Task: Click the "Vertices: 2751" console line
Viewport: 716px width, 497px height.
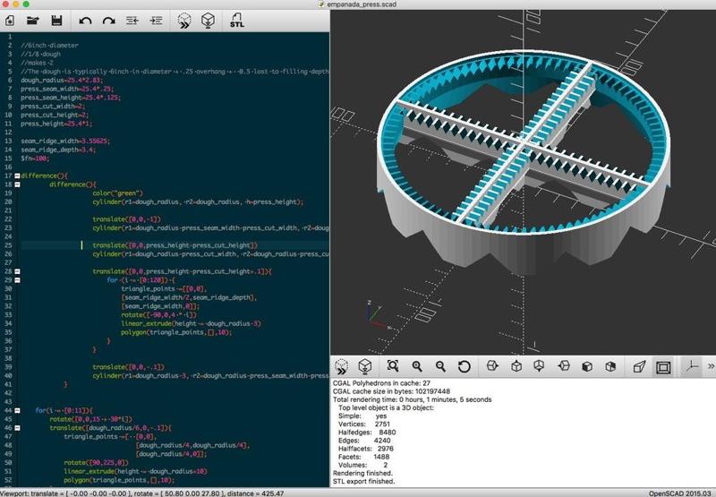Action: click(364, 424)
